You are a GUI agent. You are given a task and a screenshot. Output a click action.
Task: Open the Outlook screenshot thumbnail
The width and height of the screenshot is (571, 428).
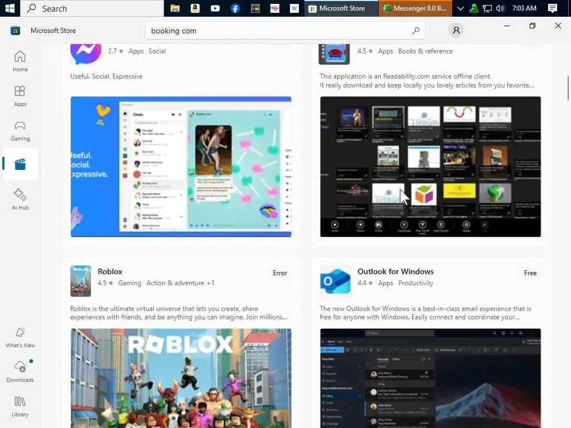click(430, 378)
